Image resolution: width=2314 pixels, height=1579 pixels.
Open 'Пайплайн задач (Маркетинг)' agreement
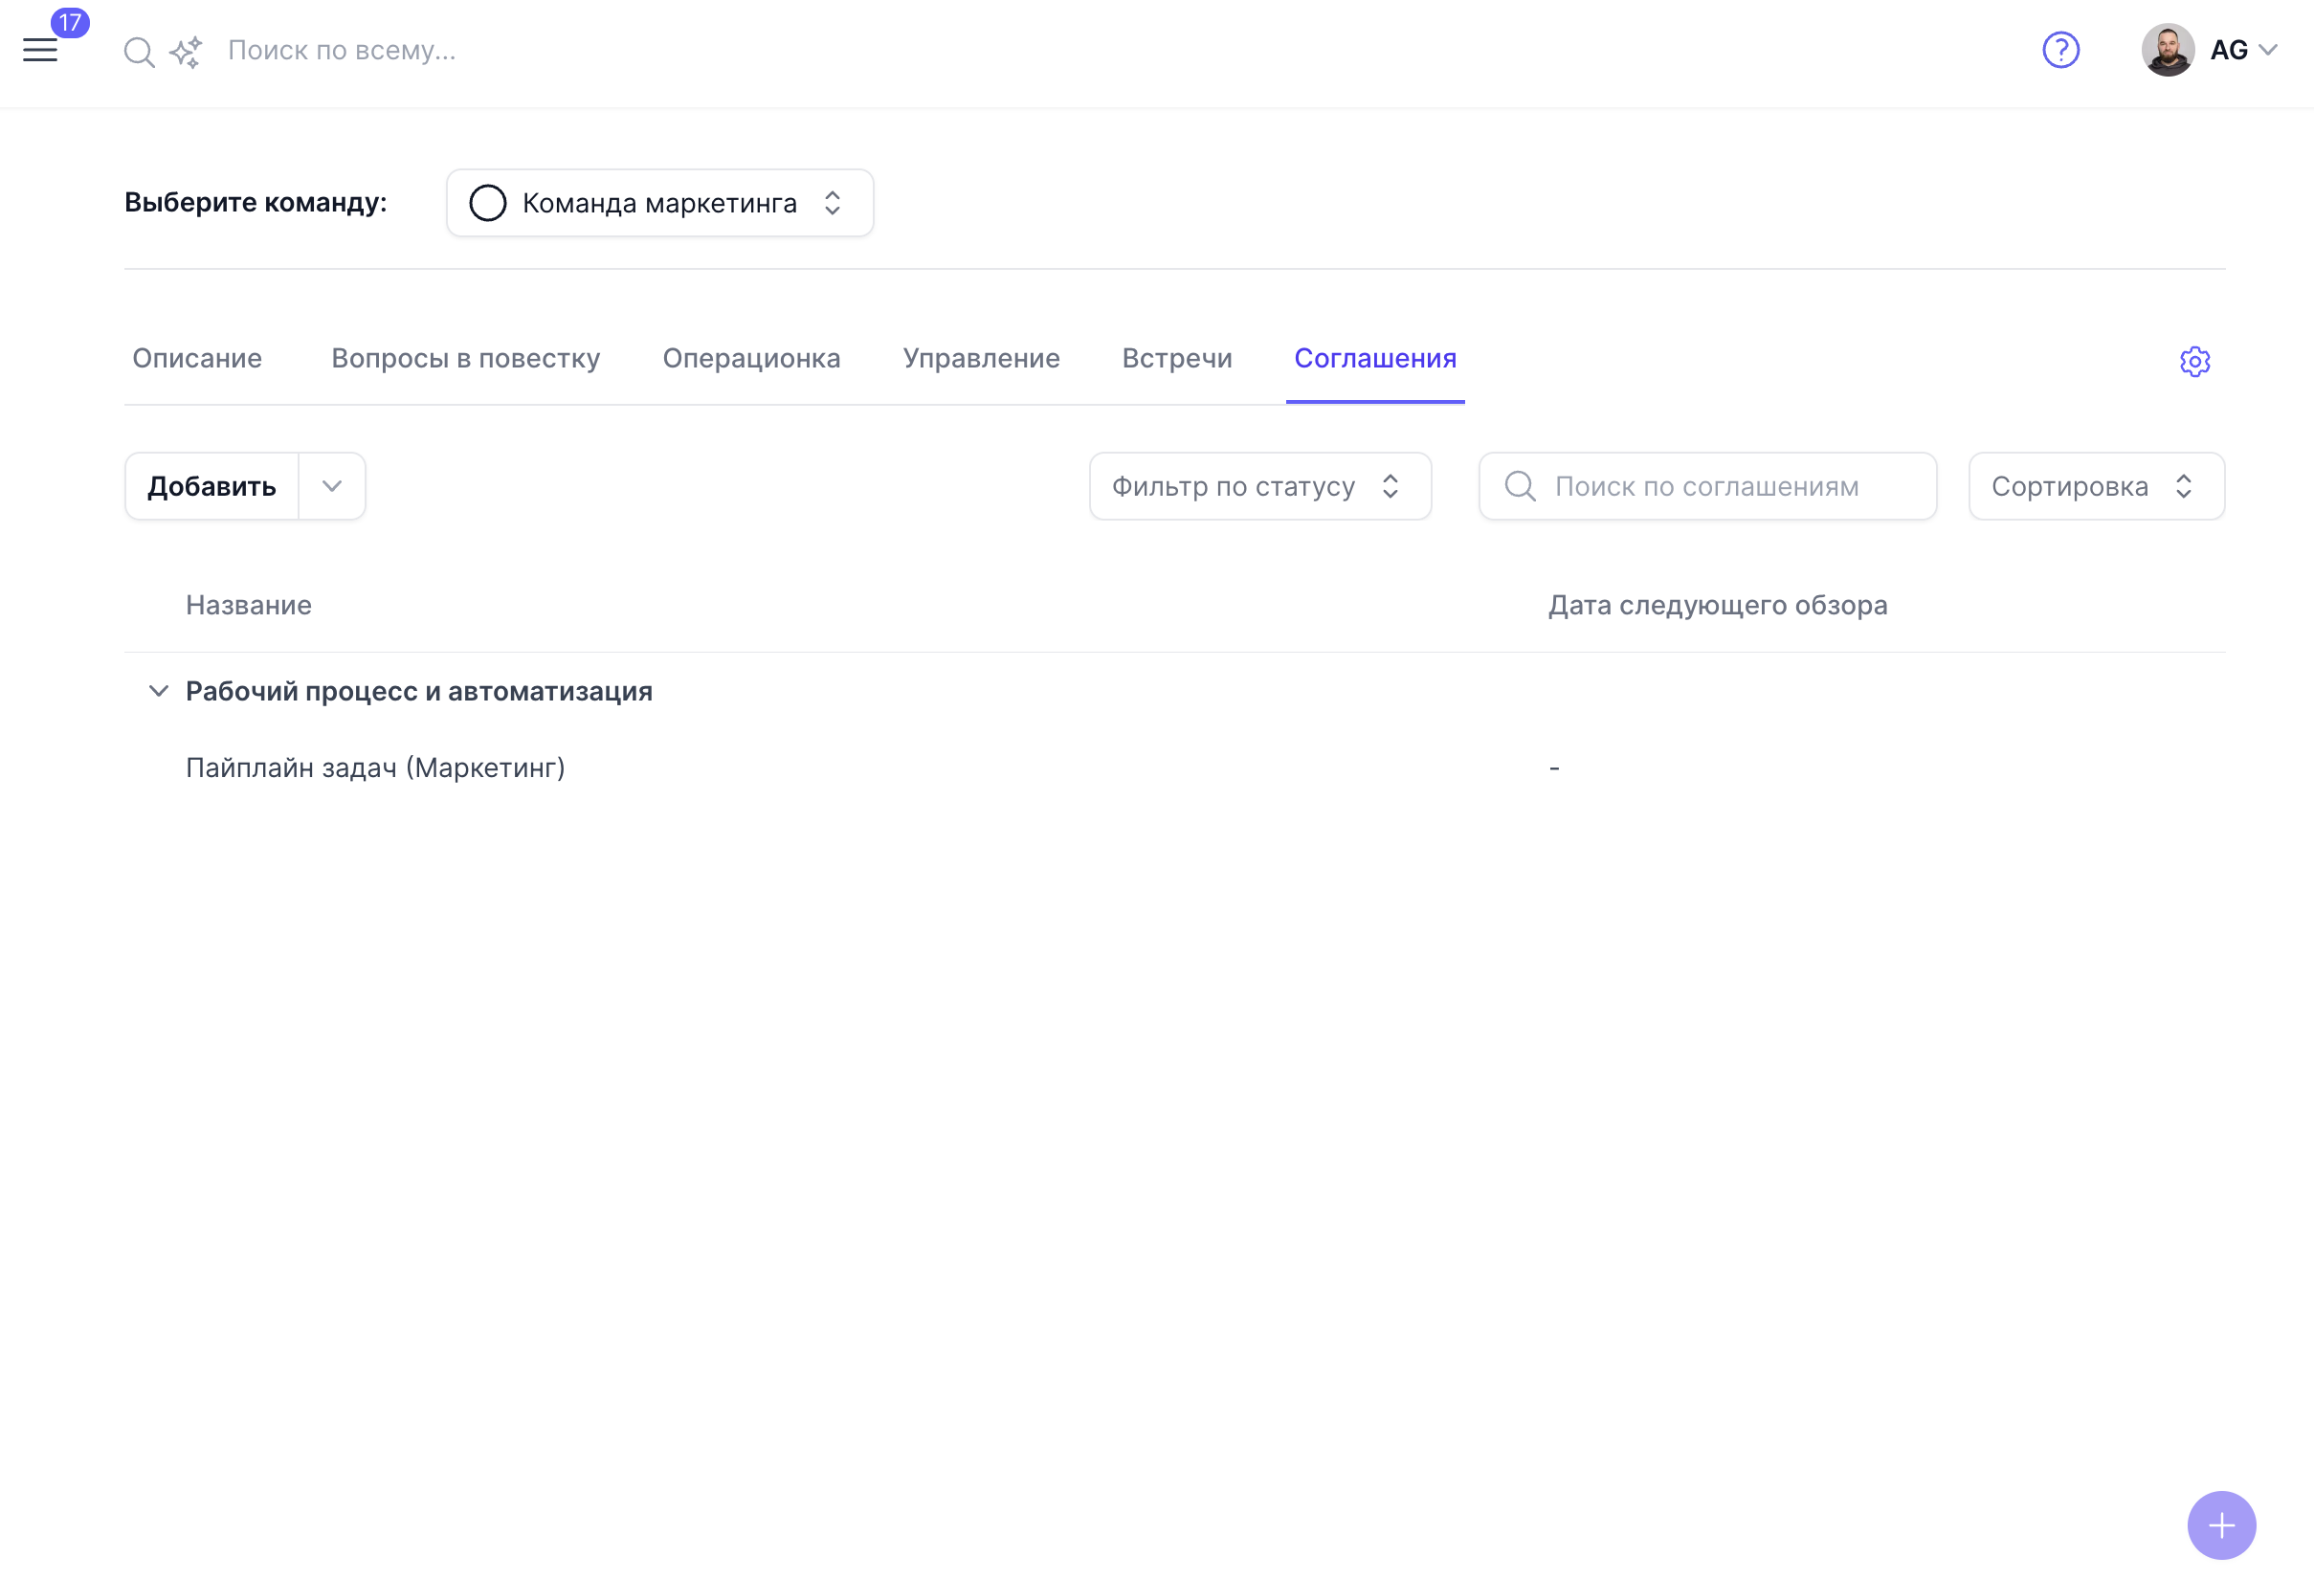click(375, 767)
